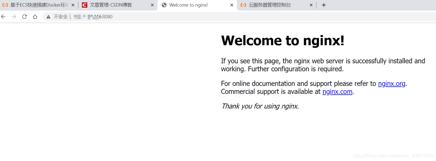This screenshot has width=436, height=161.
Task: Close the Welcome to nginx! tab
Action: tap(232, 5)
